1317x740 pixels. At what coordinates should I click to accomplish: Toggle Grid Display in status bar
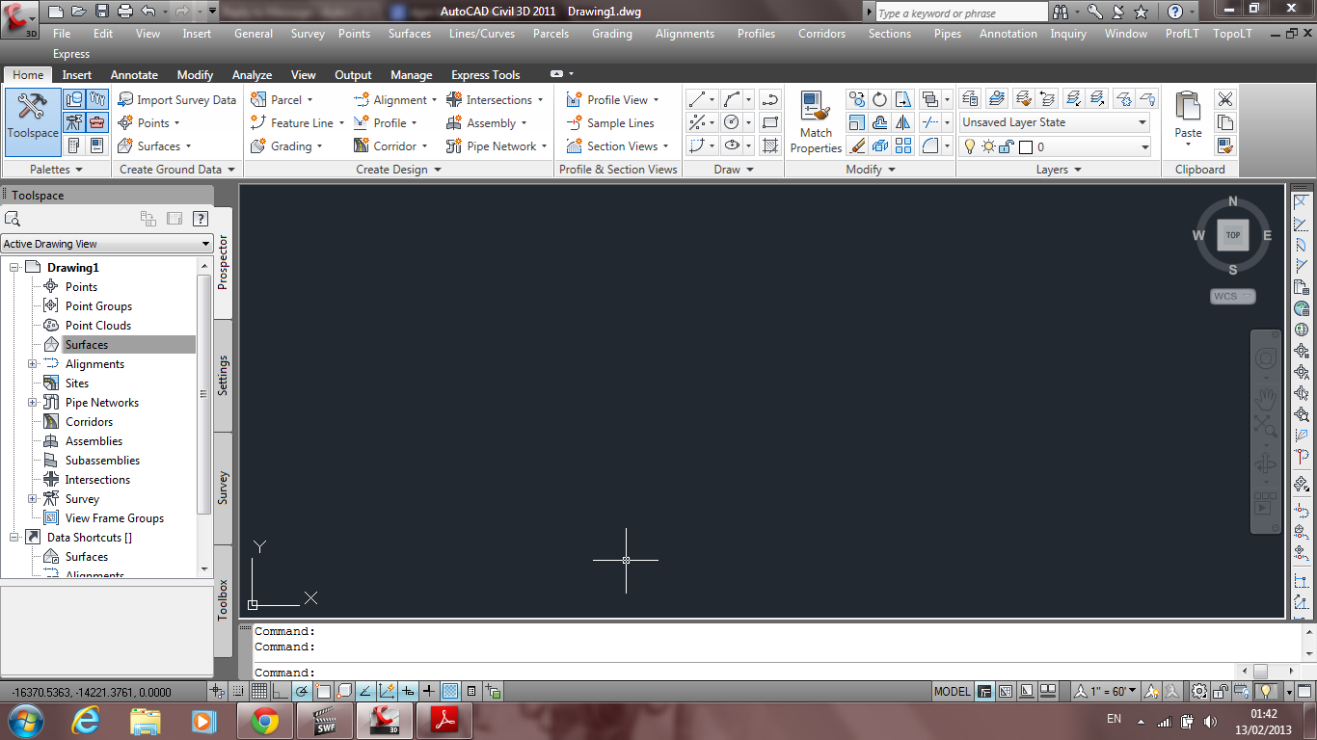[258, 691]
